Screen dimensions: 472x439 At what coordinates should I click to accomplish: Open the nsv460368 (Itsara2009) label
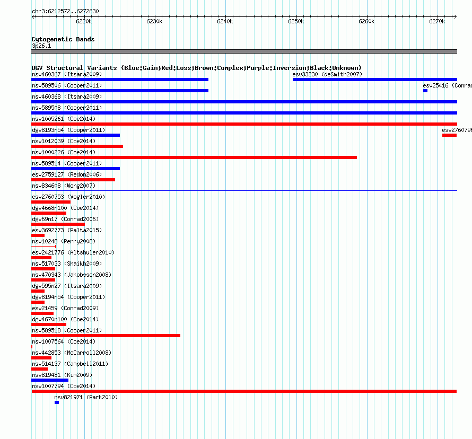click(67, 96)
